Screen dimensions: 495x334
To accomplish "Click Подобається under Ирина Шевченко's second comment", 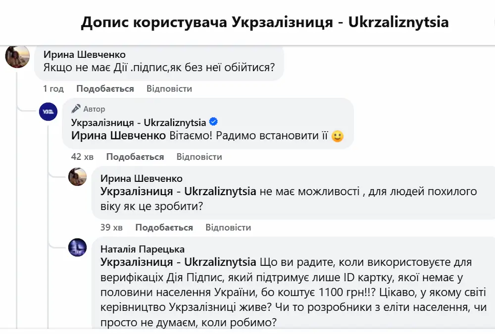I will tap(163, 227).
